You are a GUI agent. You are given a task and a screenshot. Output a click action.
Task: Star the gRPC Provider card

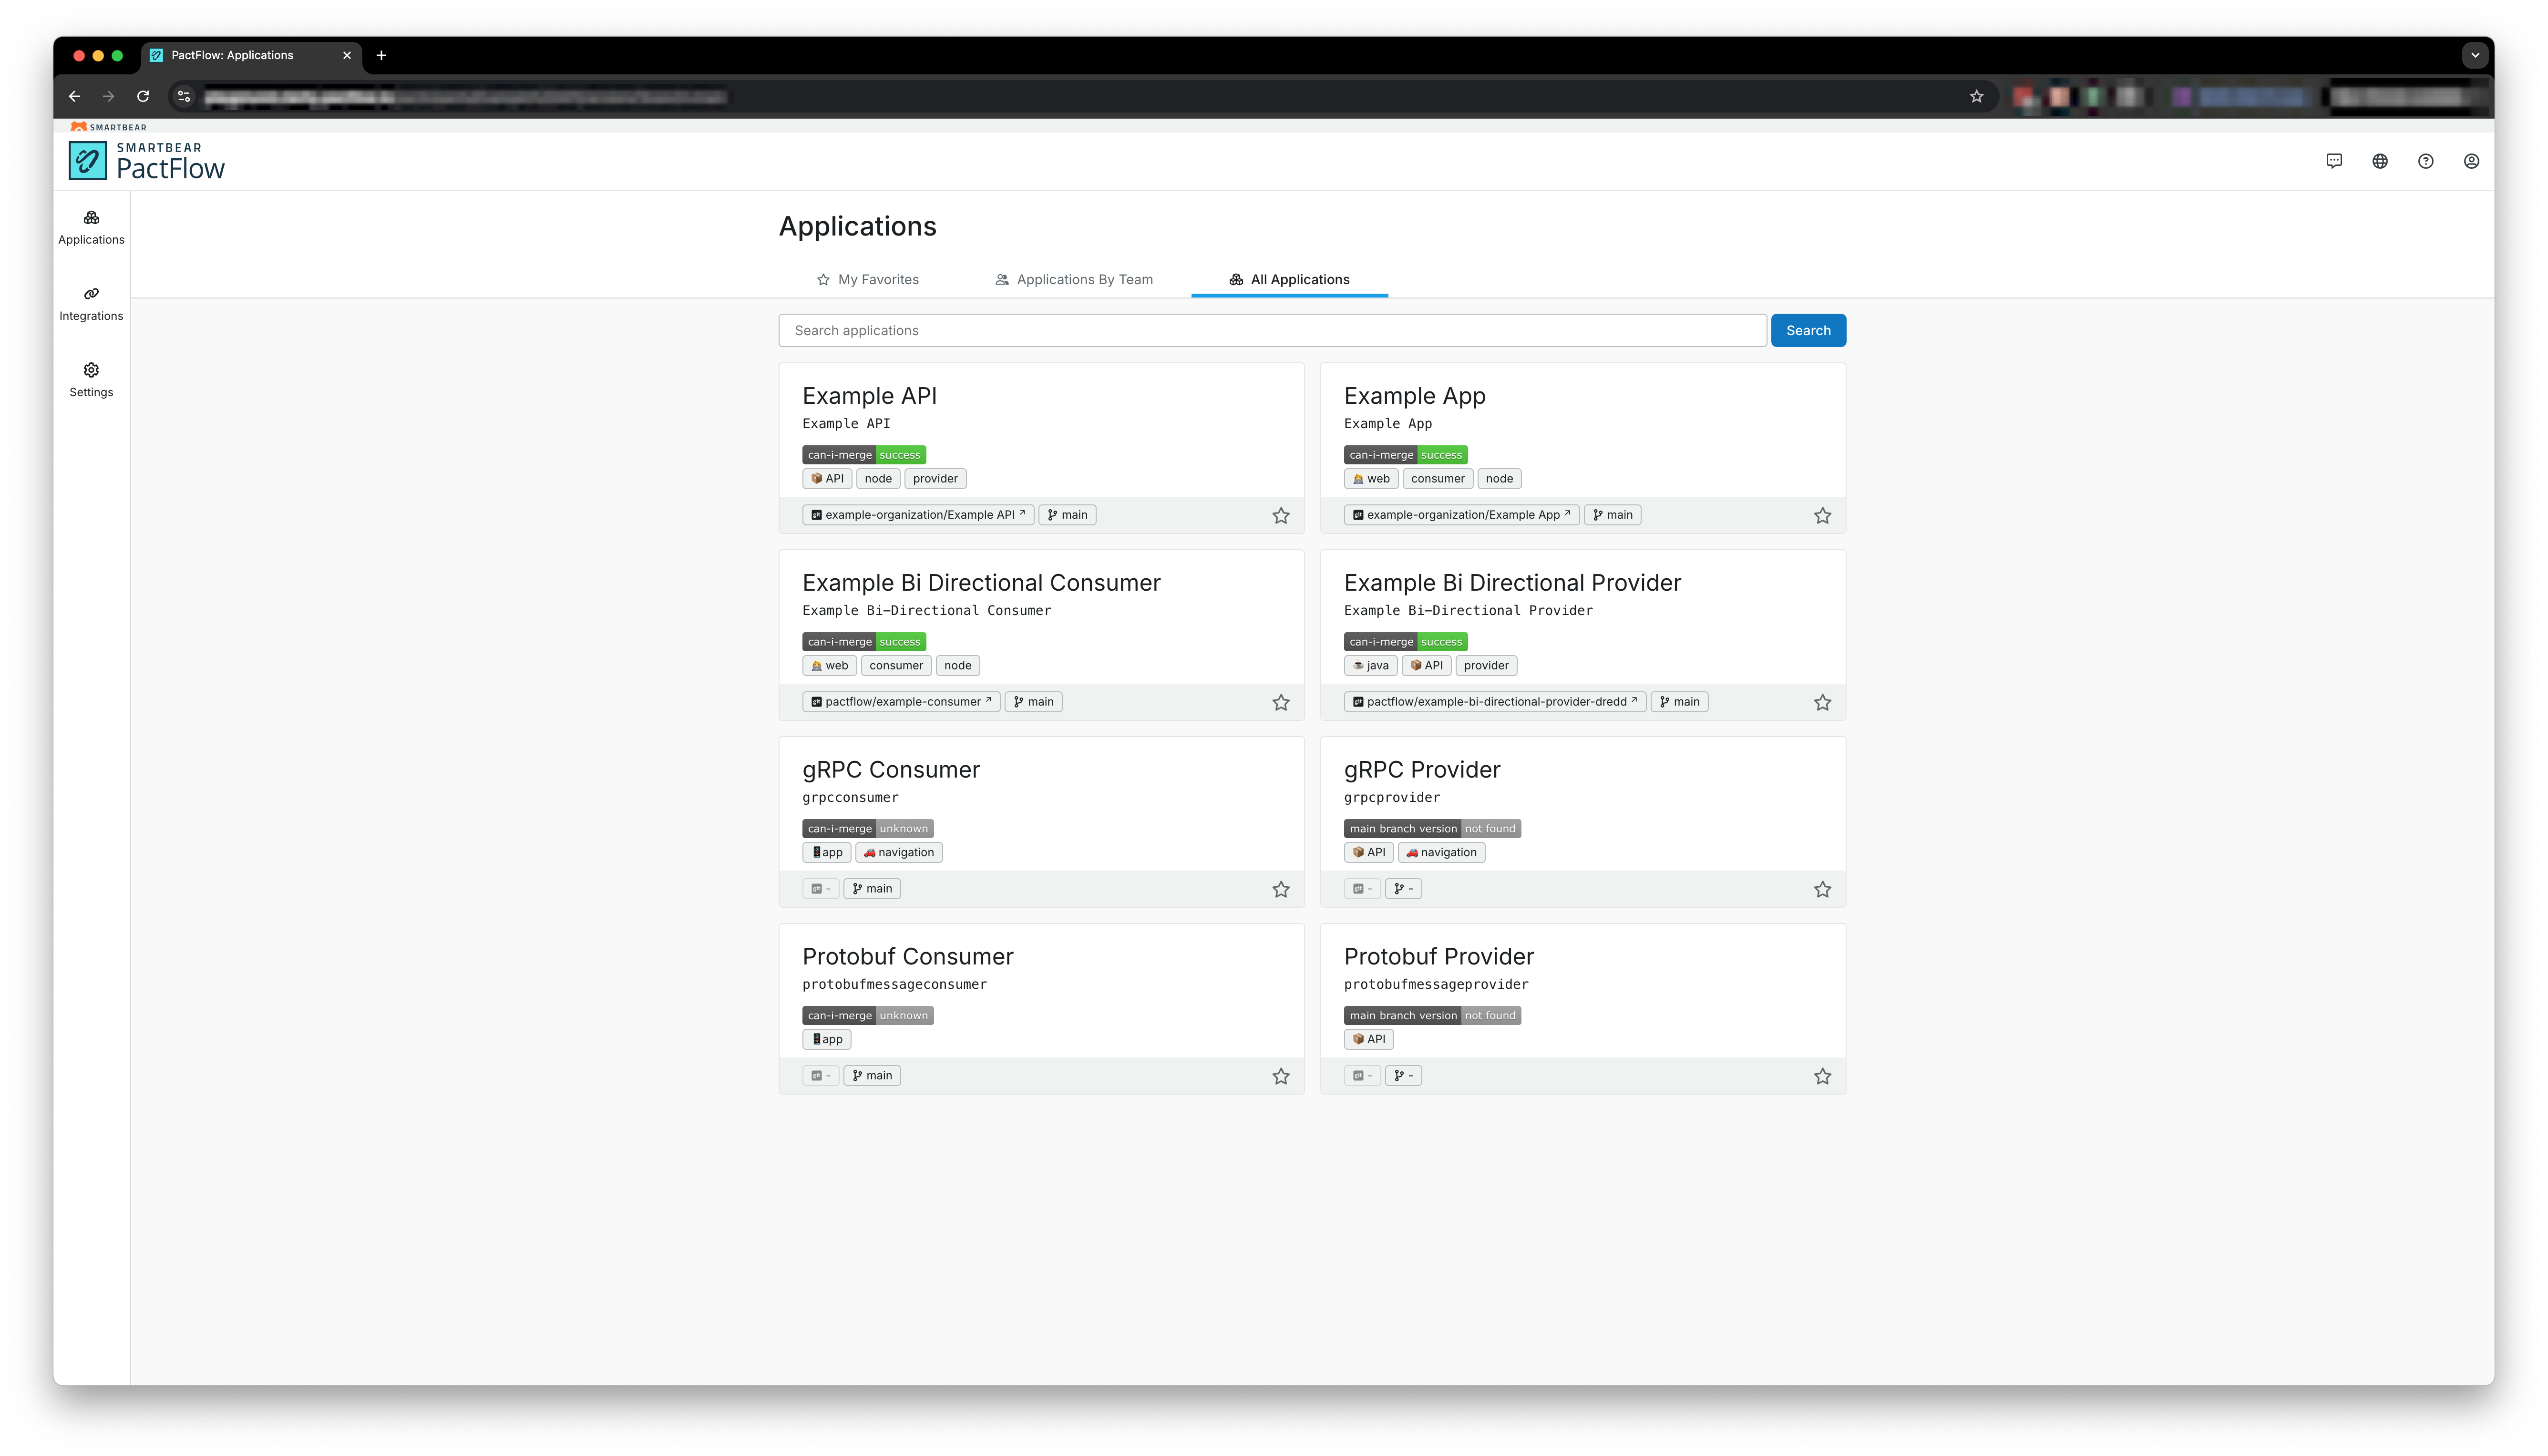click(1822, 888)
